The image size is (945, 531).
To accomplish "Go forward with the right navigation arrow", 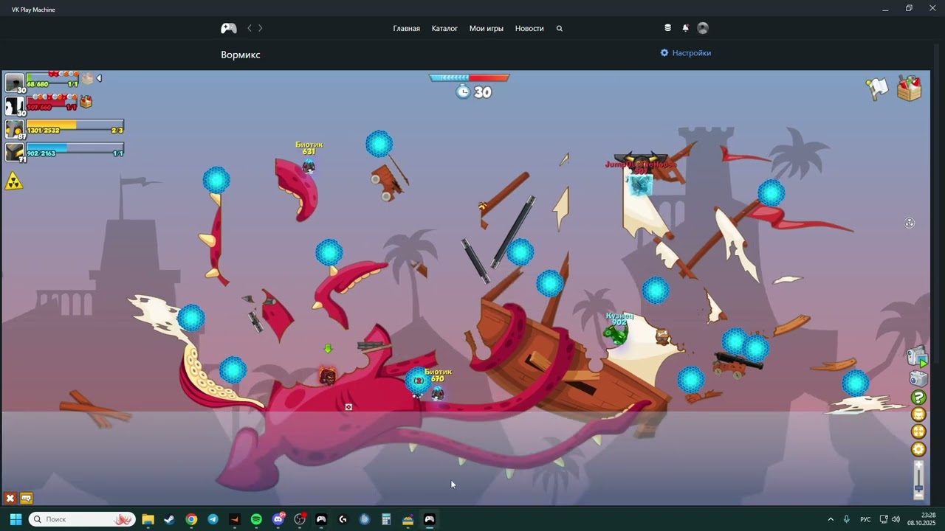I will tap(260, 28).
